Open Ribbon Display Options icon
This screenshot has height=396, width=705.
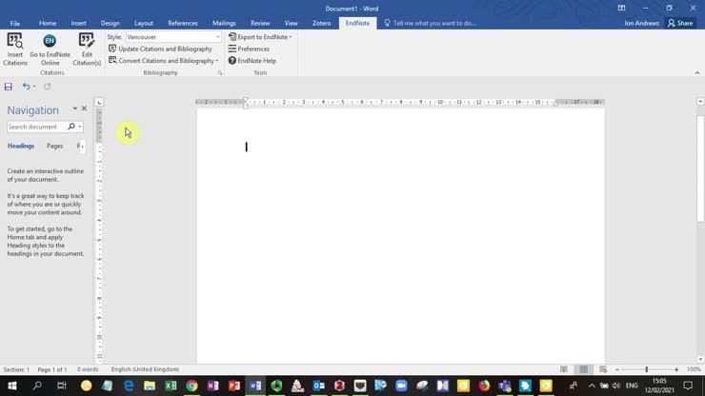coord(621,8)
